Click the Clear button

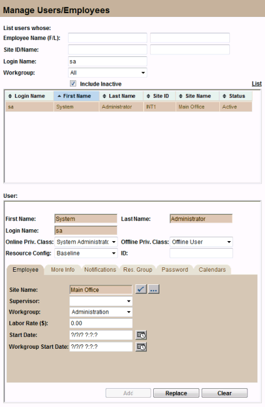(x=224, y=393)
